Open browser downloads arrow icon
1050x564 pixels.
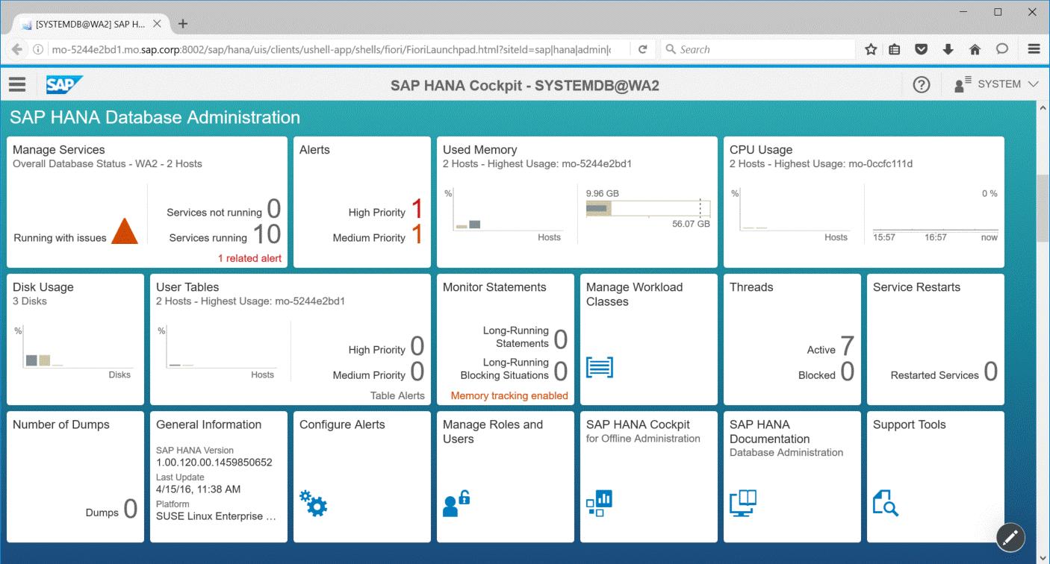tap(948, 49)
